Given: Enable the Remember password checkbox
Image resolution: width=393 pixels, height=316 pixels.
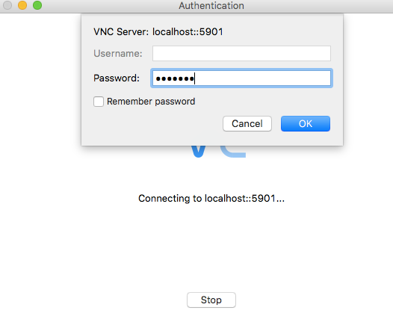Looking at the screenshot, I should [x=99, y=102].
